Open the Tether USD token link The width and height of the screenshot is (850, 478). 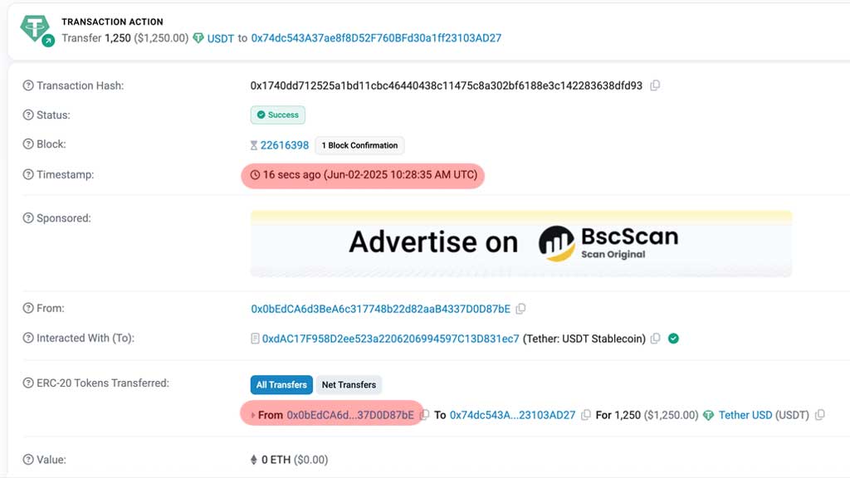click(x=745, y=415)
